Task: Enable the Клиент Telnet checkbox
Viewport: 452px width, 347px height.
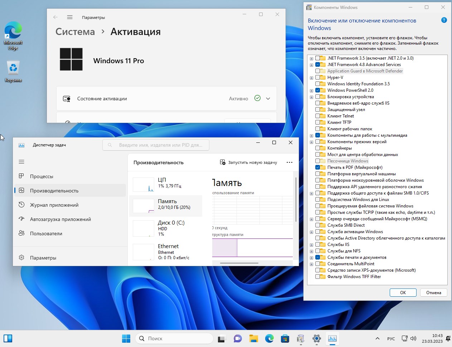Action: [x=318, y=116]
